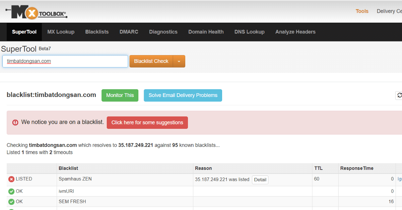Select the Diagnostics tab
This screenshot has width=402, height=210.
(x=163, y=32)
